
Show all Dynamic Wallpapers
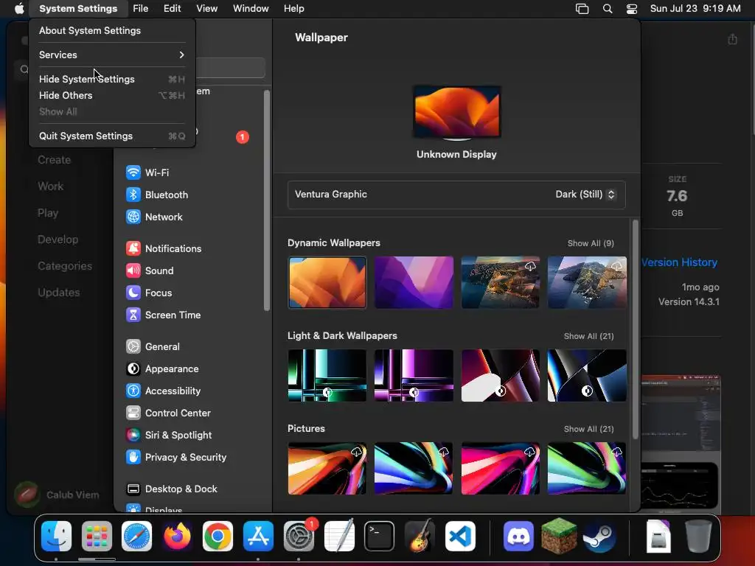click(591, 243)
